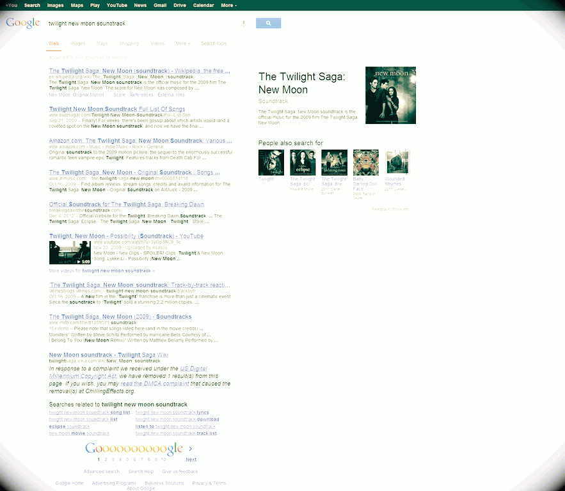Click the Next page link
Image resolution: width=565 pixels, height=491 pixels.
point(191,459)
